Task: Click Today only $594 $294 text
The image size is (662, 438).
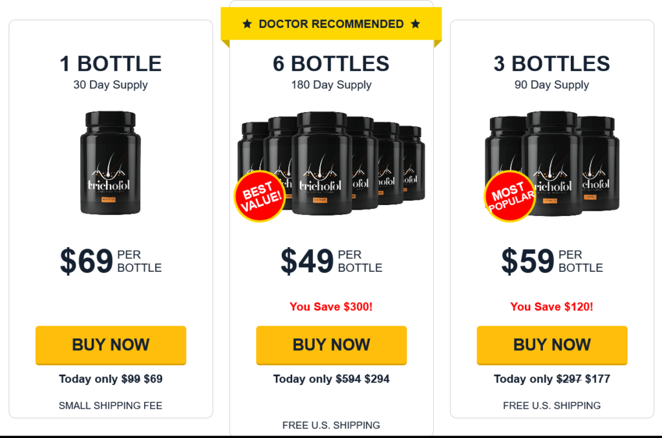Action: [332, 379]
